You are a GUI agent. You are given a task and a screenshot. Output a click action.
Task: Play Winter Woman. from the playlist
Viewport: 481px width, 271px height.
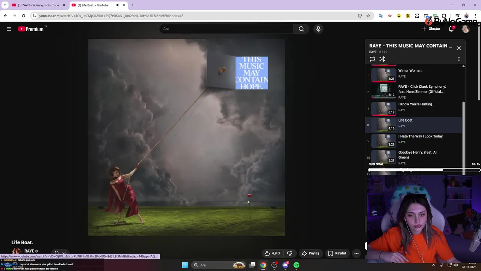click(413, 74)
